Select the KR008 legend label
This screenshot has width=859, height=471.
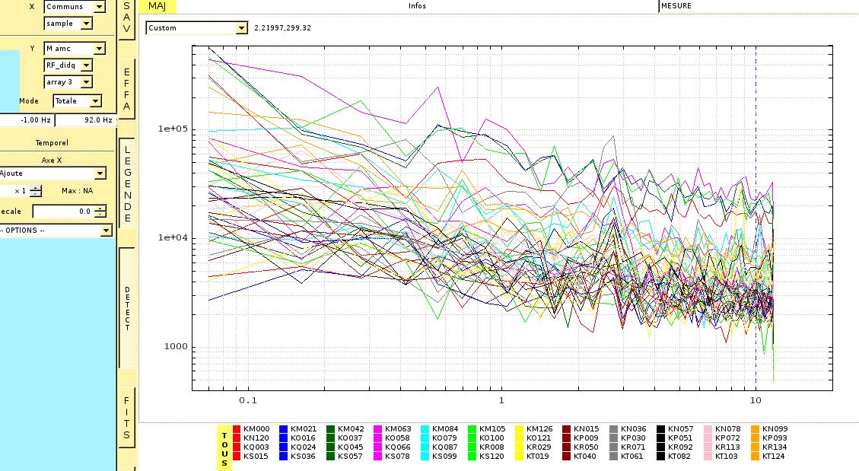[492, 447]
